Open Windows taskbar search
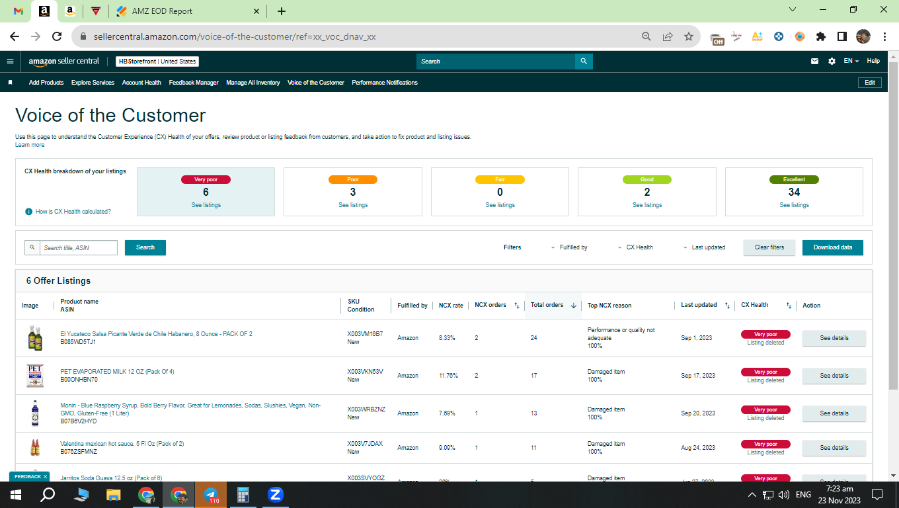 pos(48,495)
